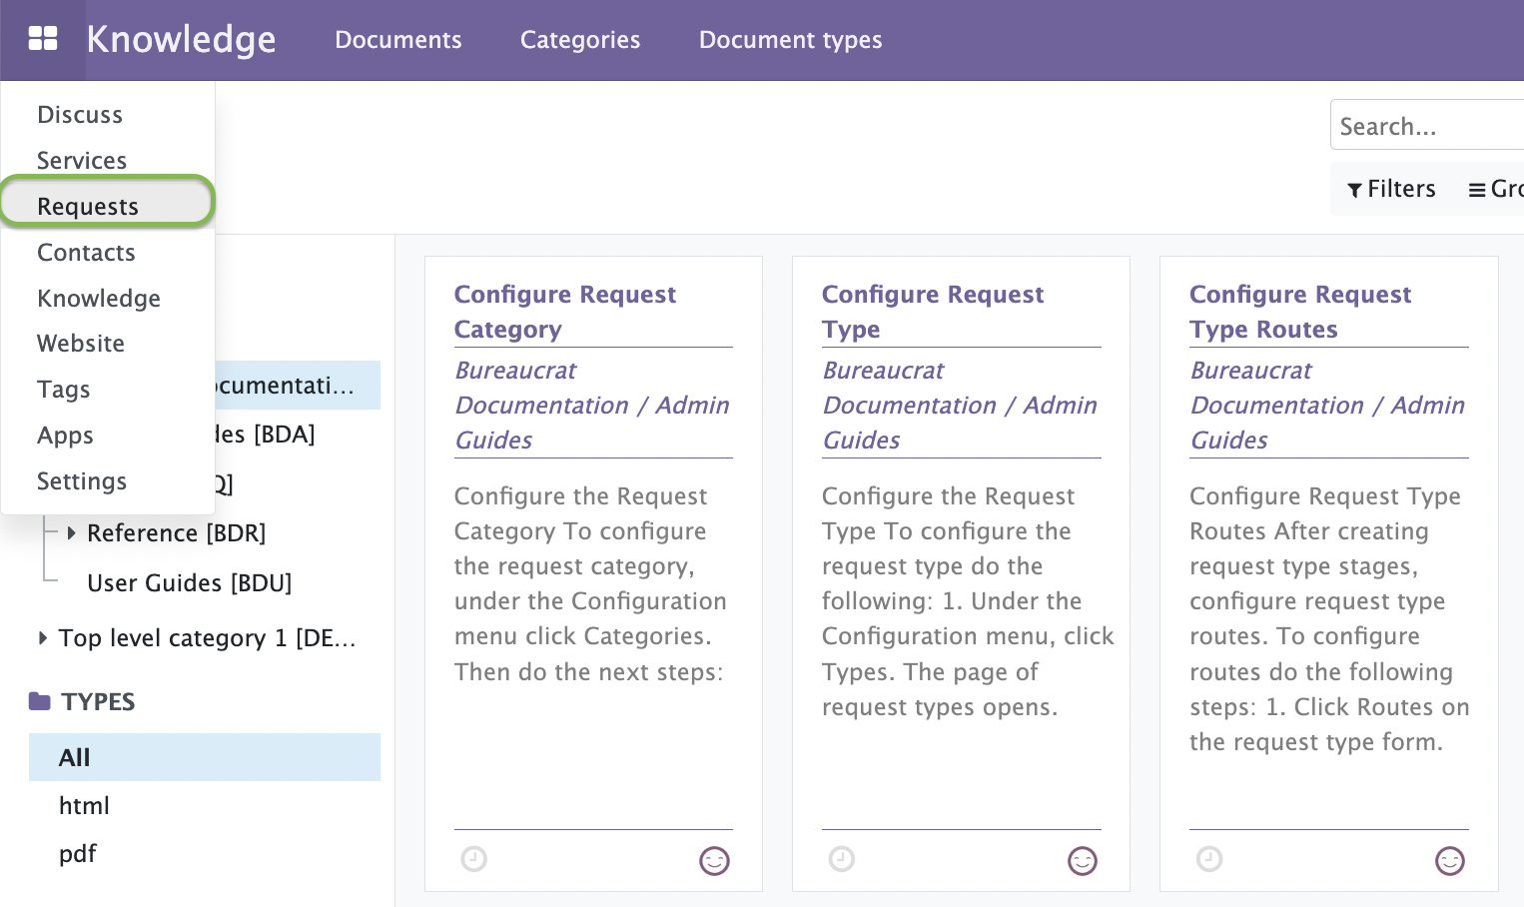Select Top level category 1 item
This screenshot has height=907, width=1524.
click(x=208, y=638)
